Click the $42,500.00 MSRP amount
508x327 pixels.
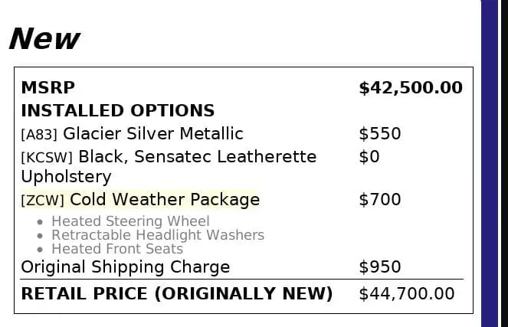(410, 88)
